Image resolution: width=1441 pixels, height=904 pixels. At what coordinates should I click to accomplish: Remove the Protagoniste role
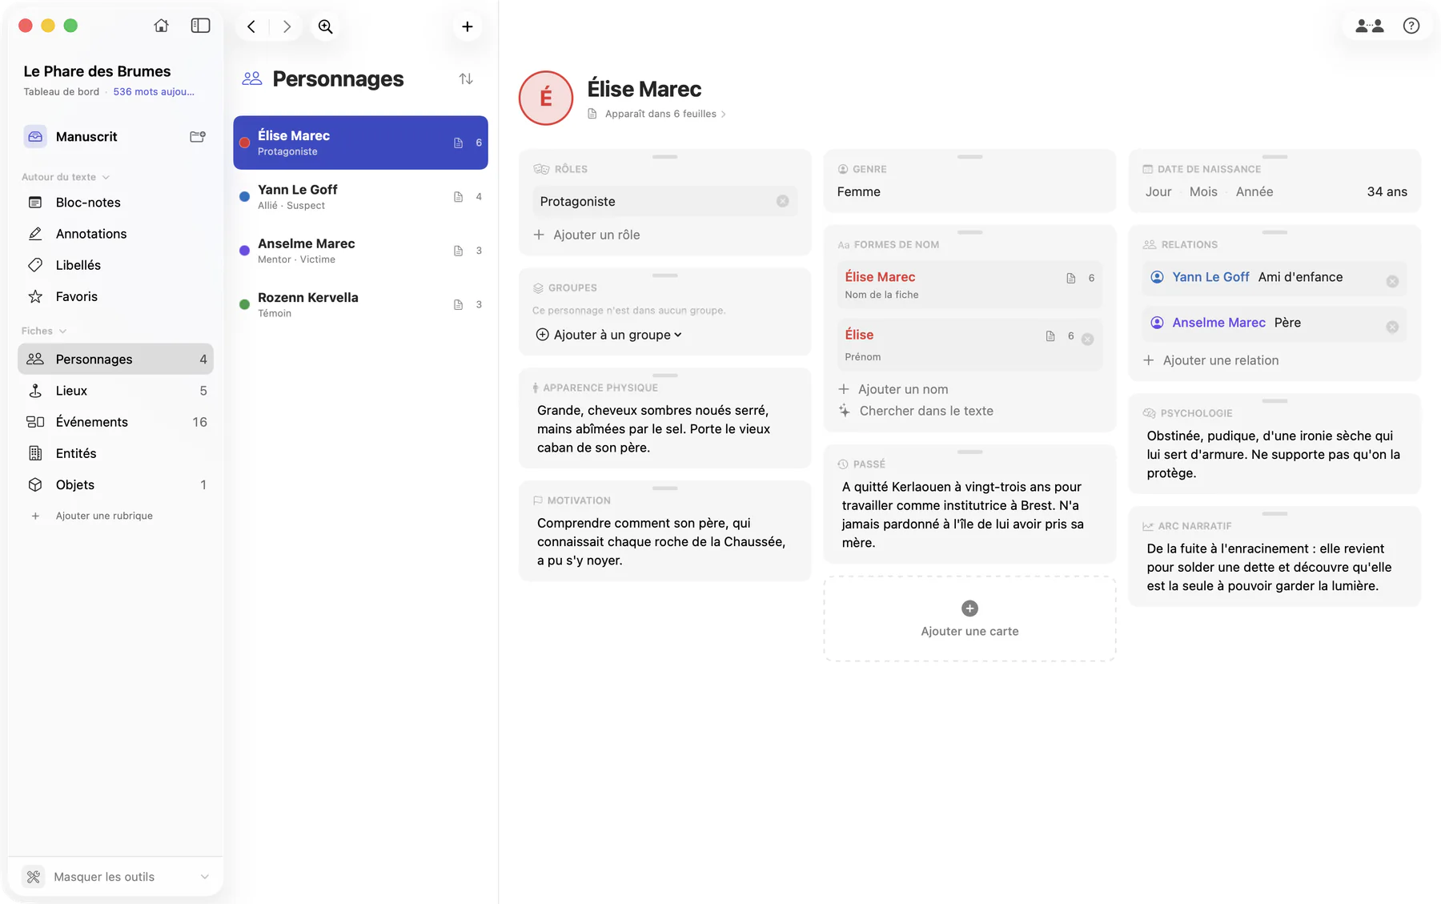click(782, 201)
